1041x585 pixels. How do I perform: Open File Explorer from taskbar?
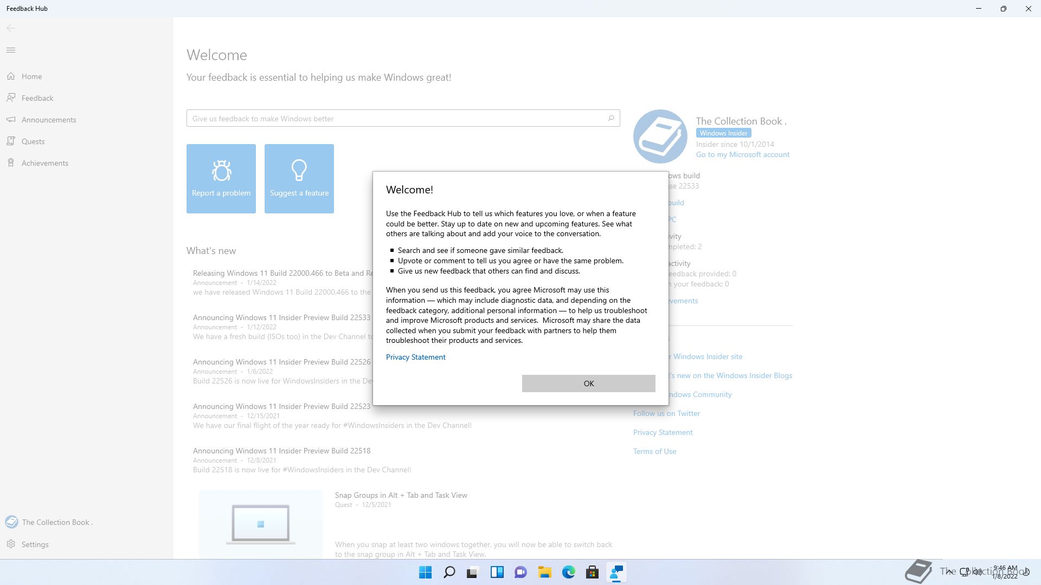pos(544,572)
